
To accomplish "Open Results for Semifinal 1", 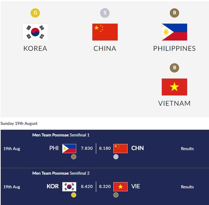I will coord(187,149).
